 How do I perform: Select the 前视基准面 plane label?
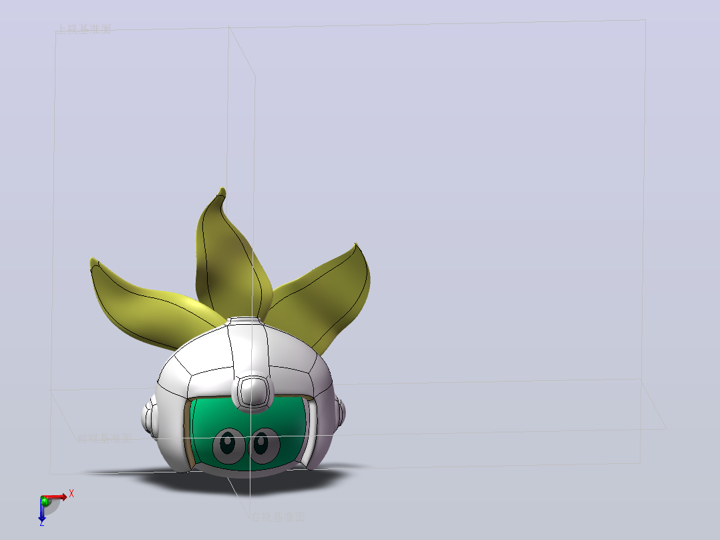[104, 438]
